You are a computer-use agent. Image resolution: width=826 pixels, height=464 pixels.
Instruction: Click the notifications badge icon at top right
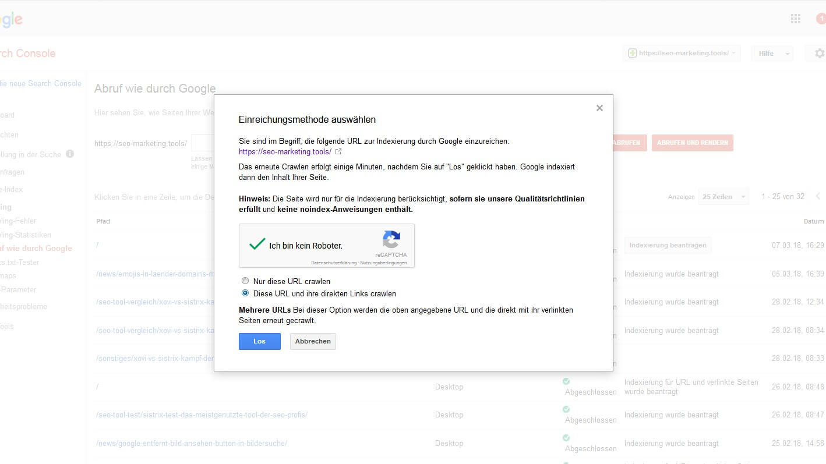coord(821,19)
